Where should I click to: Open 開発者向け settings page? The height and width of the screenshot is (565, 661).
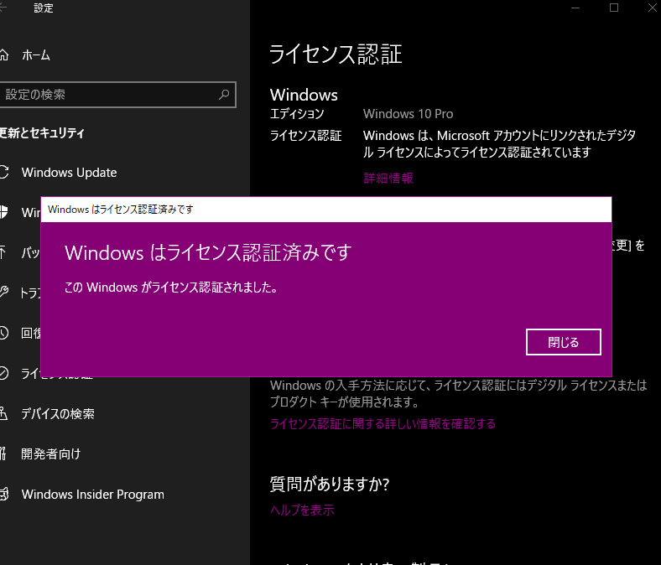(50, 454)
